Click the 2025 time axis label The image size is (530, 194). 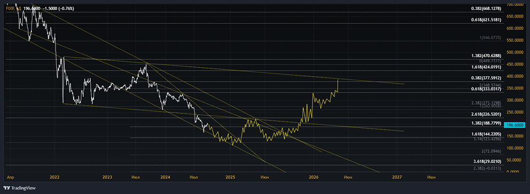point(230,177)
